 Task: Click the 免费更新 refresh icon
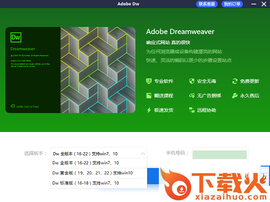pos(234,81)
